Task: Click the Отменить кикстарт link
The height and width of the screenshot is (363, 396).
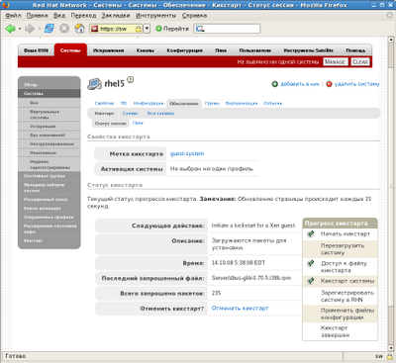Action: tap(240, 309)
